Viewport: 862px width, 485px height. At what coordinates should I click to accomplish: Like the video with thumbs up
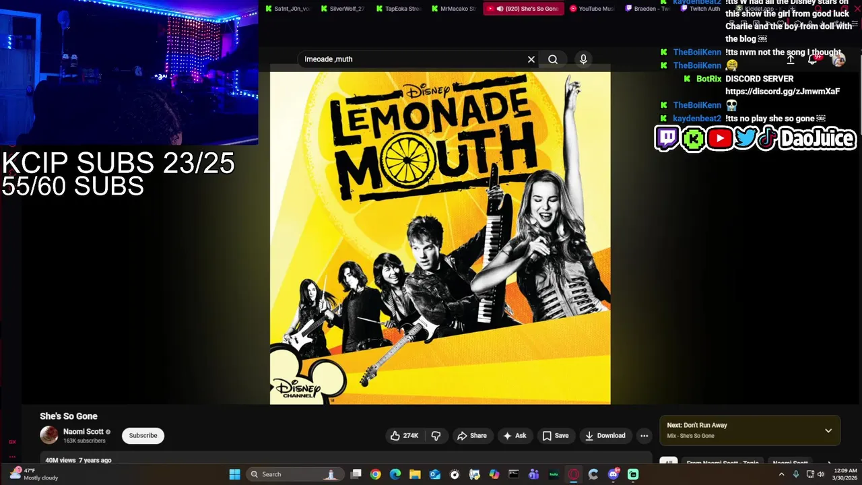(404, 436)
